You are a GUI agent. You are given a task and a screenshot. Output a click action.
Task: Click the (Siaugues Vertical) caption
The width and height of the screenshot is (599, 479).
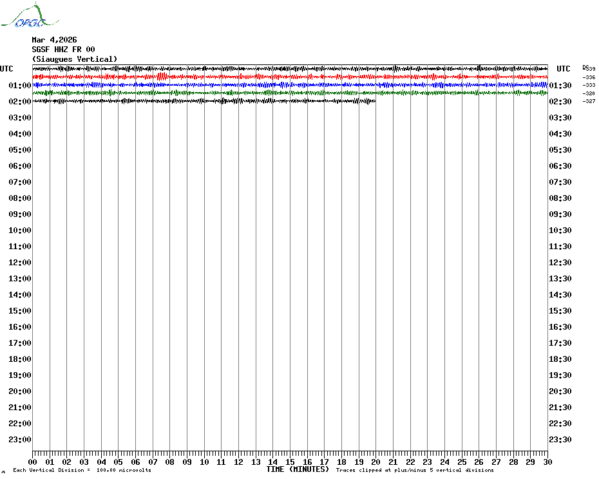click(75, 59)
